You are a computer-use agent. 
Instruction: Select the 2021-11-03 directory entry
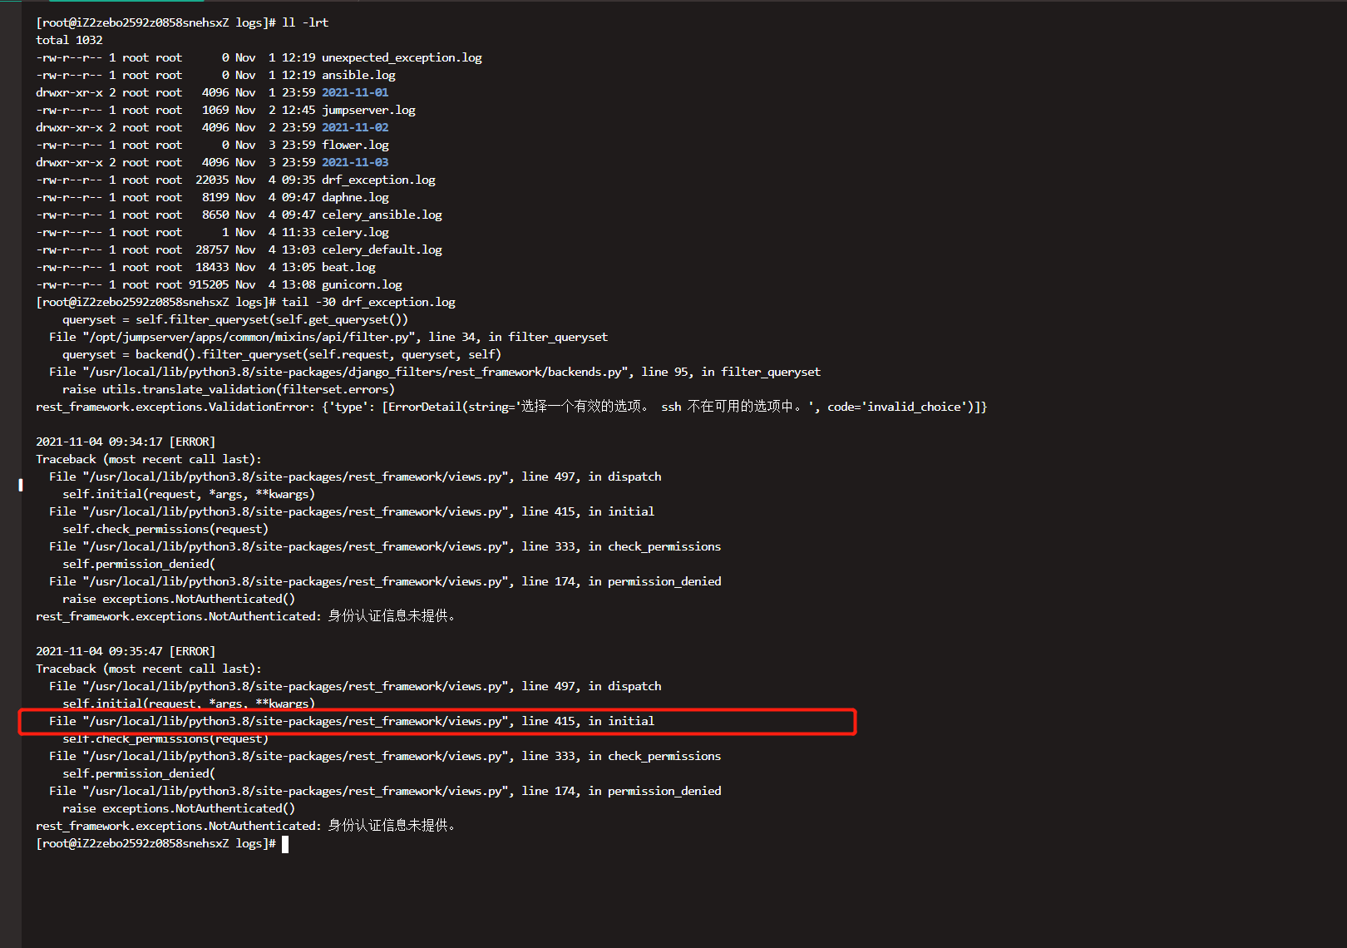[355, 161]
